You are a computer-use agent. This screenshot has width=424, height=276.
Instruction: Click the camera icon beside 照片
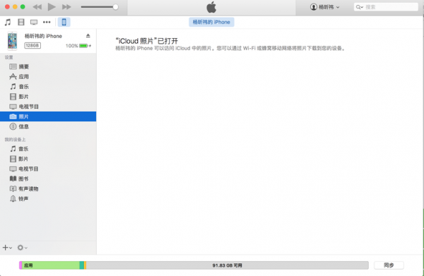13,116
